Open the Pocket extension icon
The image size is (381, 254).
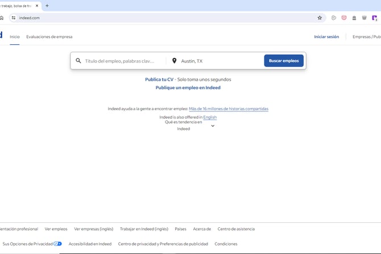click(x=344, y=18)
